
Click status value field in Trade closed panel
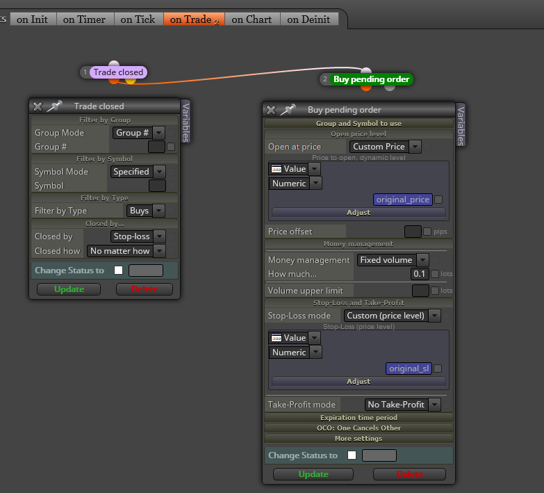146,270
